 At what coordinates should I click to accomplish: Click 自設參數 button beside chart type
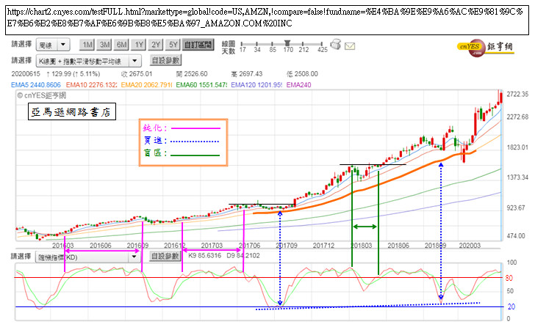tap(165, 61)
